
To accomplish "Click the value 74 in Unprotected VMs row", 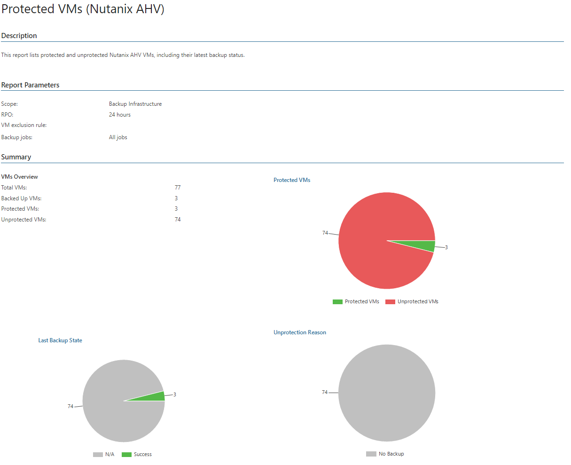I will point(178,220).
